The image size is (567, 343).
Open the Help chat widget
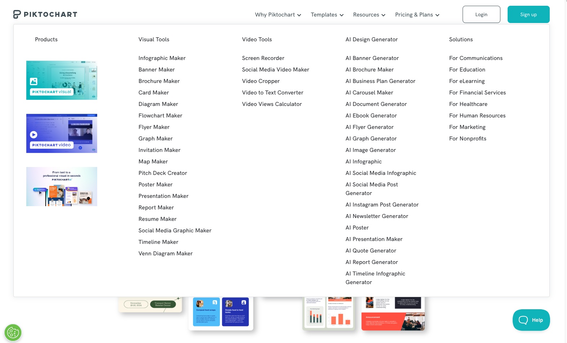[531, 320]
